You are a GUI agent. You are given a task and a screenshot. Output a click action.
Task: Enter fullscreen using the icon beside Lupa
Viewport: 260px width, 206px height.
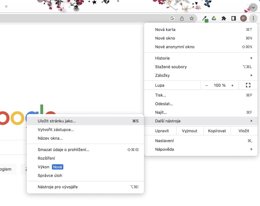(x=248, y=85)
